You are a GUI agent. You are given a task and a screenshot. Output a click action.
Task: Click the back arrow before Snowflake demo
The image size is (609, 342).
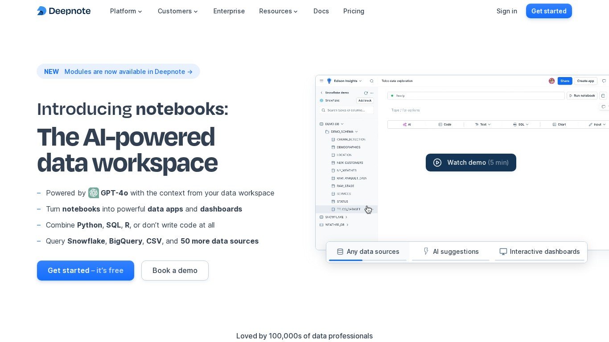[321, 93]
